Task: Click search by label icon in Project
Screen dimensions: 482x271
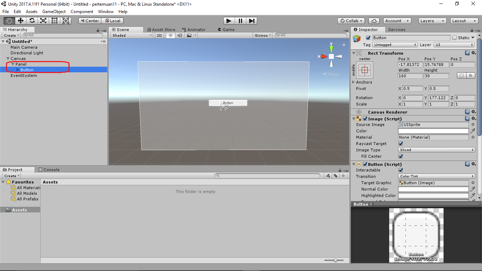Action: 336,176
